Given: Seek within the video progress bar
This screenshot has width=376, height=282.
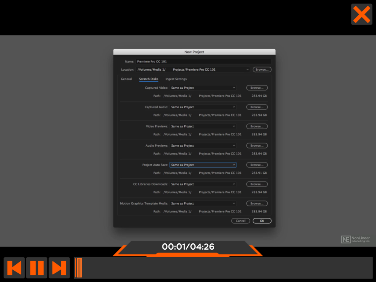Looking at the screenshot, I should [223, 268].
